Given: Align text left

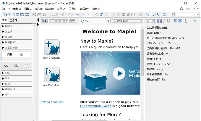Looking at the screenshot, I should click(x=175, y=21).
